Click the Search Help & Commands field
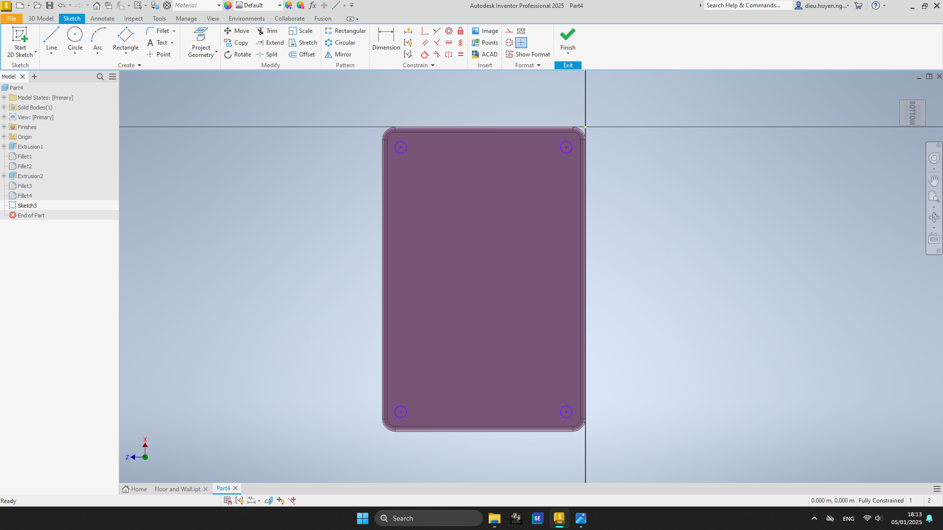 click(748, 5)
